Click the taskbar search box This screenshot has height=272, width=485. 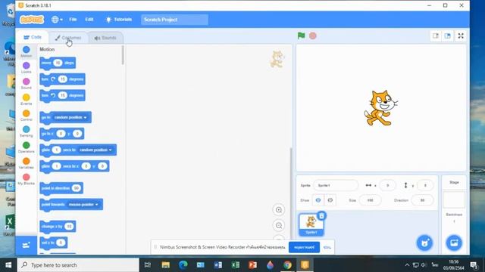pyautogui.click(x=78, y=265)
